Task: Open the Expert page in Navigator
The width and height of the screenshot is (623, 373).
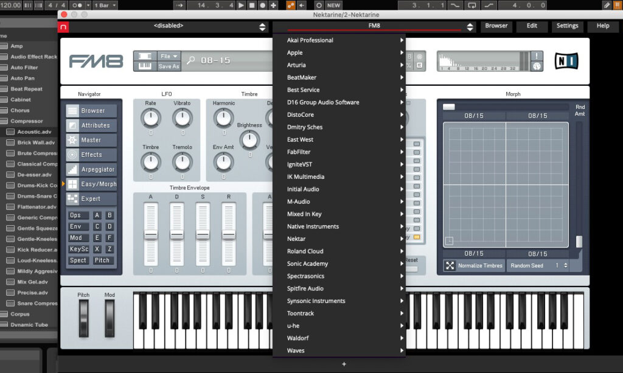Action: [x=91, y=198]
